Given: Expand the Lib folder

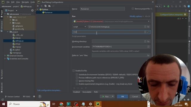Looking at the screenshot, I should 10,20.
